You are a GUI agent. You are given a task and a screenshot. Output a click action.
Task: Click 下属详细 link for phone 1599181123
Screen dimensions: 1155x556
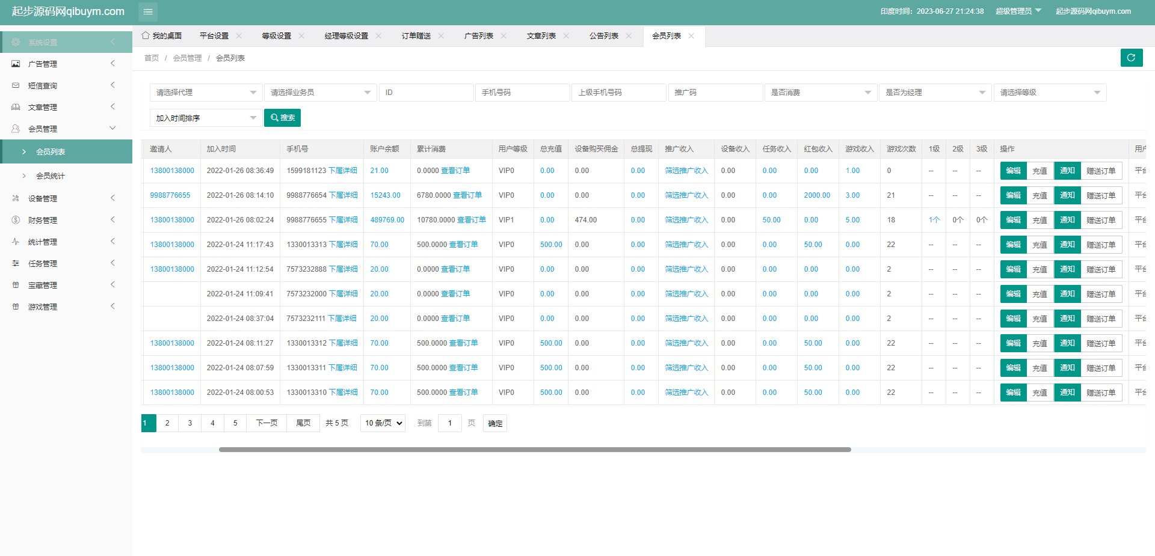pos(342,171)
